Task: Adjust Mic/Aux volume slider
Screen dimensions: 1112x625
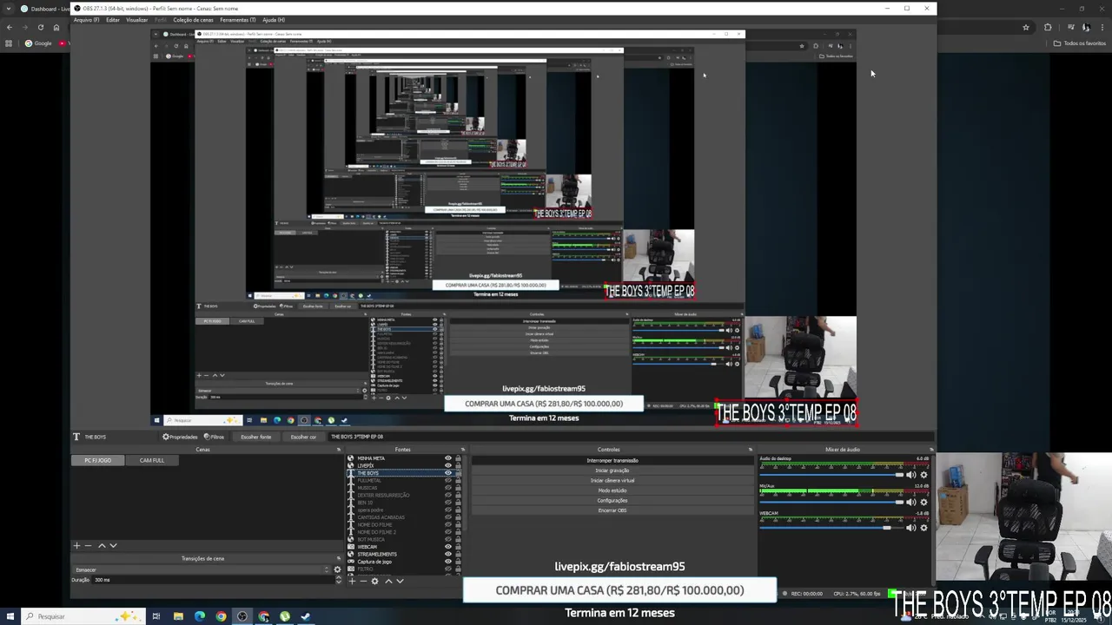Action: [831, 502]
